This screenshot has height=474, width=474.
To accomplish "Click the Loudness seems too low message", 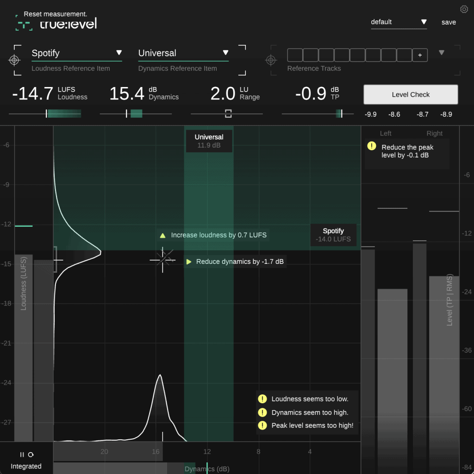I will point(310,399).
